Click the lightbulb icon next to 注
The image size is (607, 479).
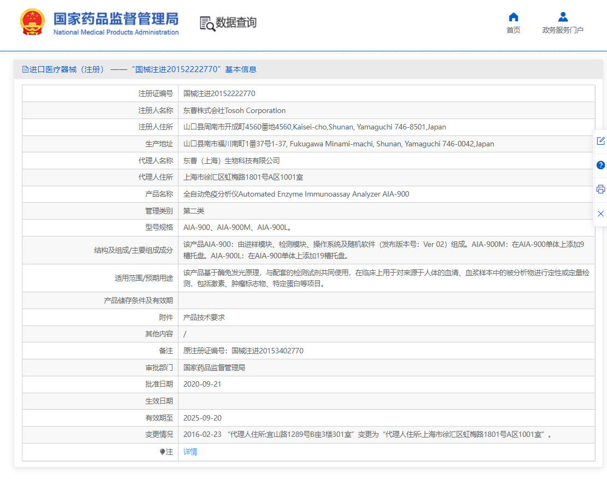tap(162, 452)
